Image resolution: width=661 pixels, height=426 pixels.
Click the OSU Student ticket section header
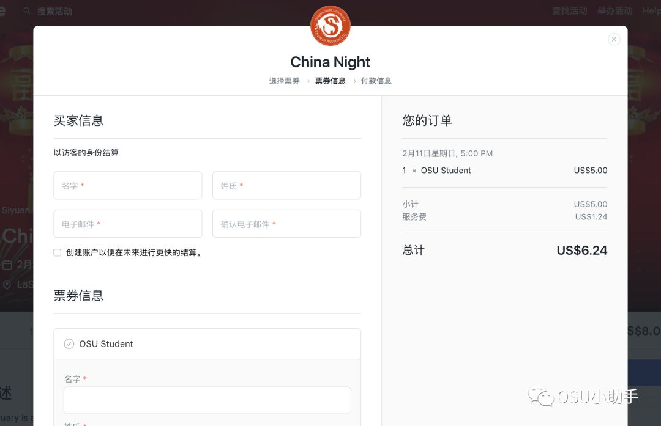pyautogui.click(x=207, y=344)
